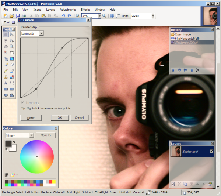Confirm Curves with OK button
Viewport: 221px width, 196px height.
click(x=60, y=118)
